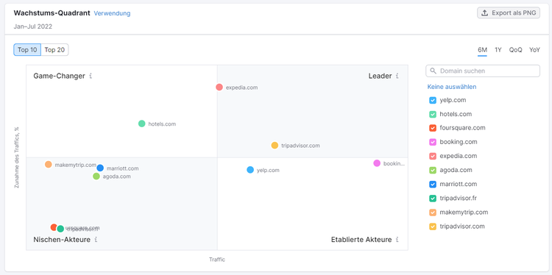The height and width of the screenshot is (275, 552).
Task: Click the tripadvisor.fr legend label
Action: coord(459,199)
